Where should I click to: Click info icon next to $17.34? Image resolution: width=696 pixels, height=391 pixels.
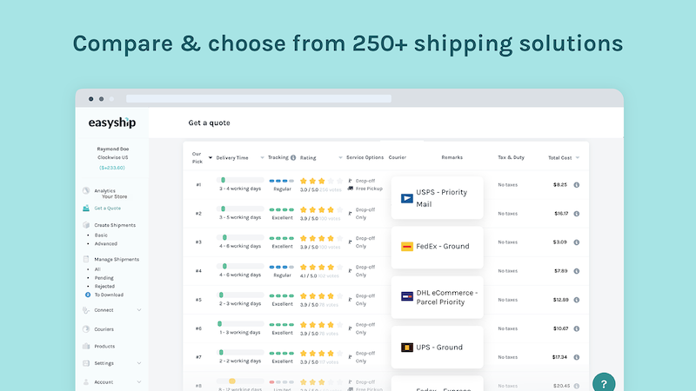click(577, 357)
